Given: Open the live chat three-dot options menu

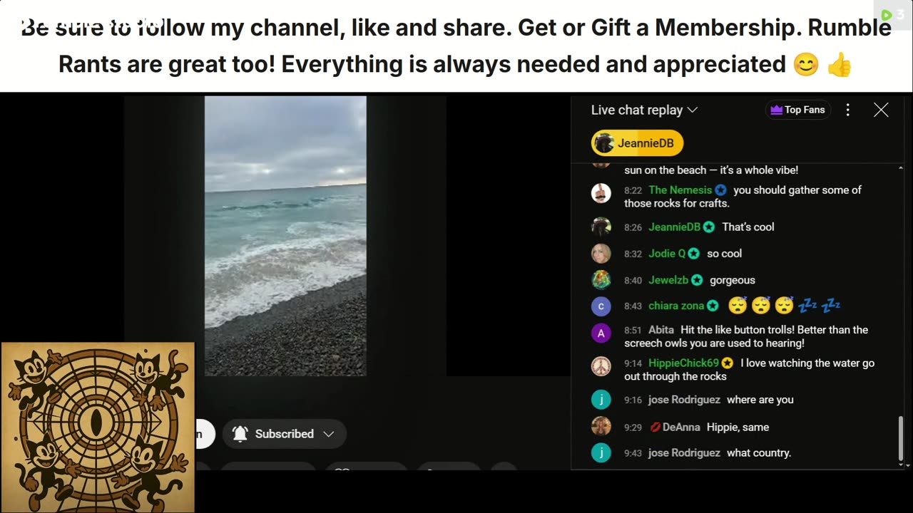Looking at the screenshot, I should [x=847, y=110].
